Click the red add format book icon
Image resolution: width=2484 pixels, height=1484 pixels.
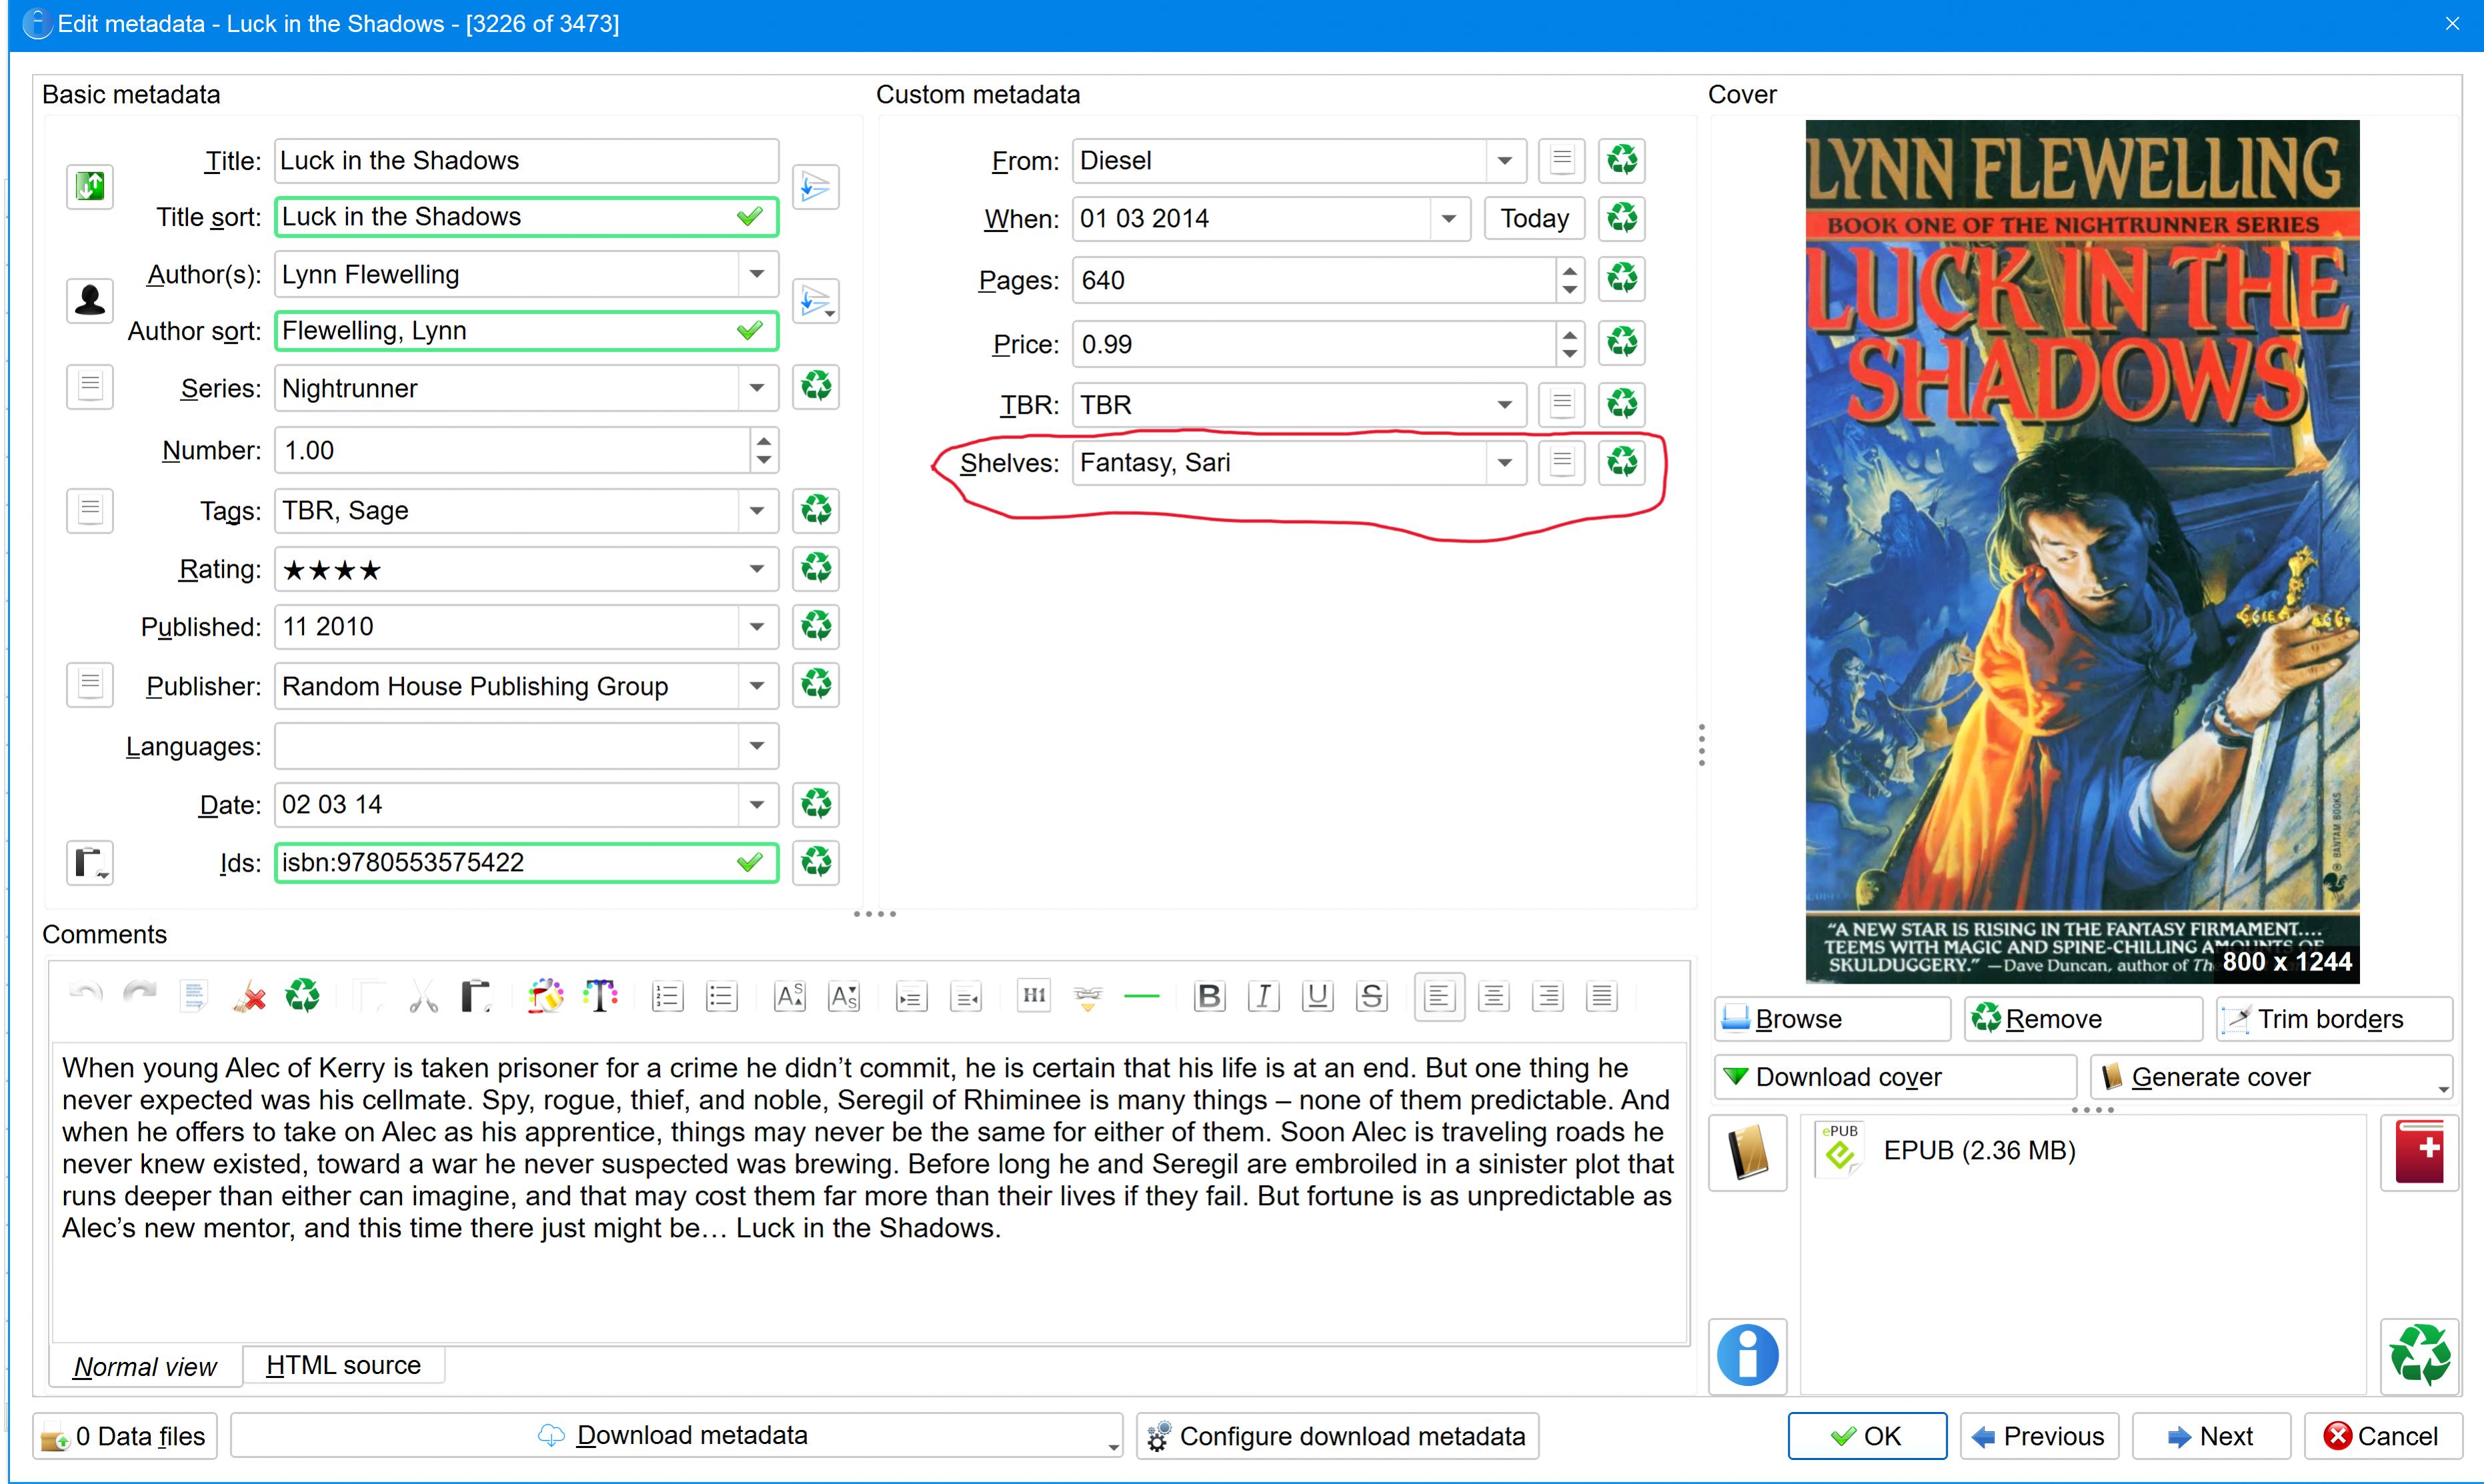pyautogui.click(x=2419, y=1152)
